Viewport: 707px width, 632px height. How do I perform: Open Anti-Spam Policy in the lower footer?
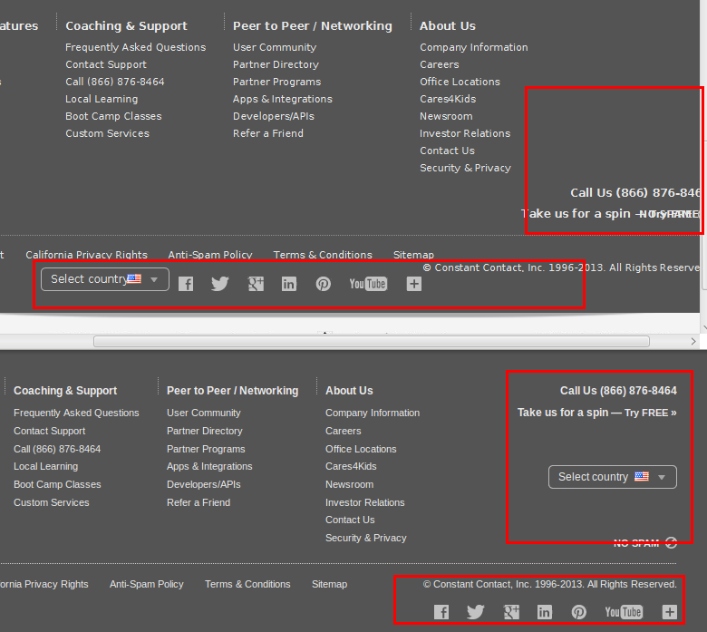[x=146, y=584]
